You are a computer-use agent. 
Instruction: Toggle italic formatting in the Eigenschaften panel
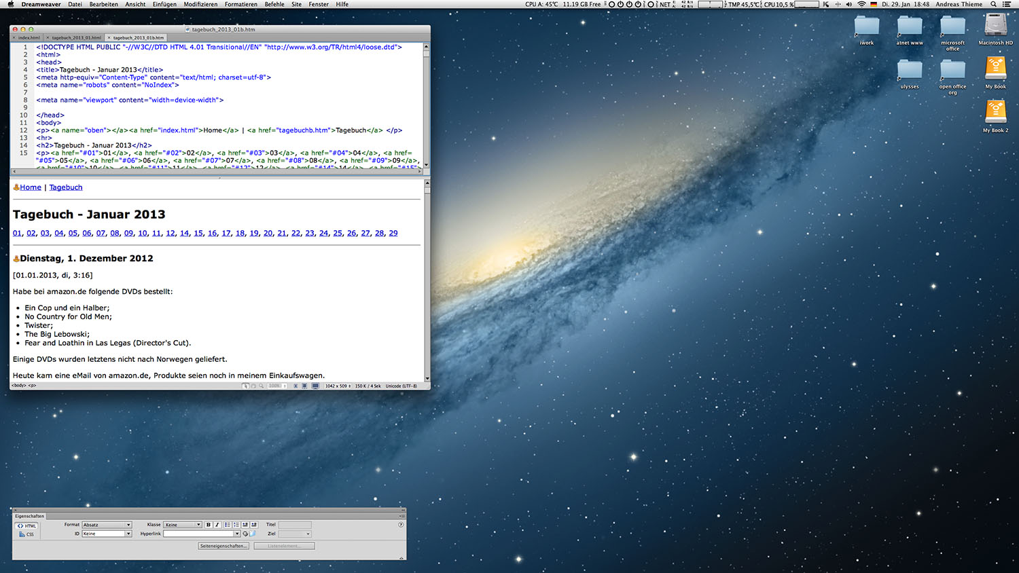click(217, 525)
